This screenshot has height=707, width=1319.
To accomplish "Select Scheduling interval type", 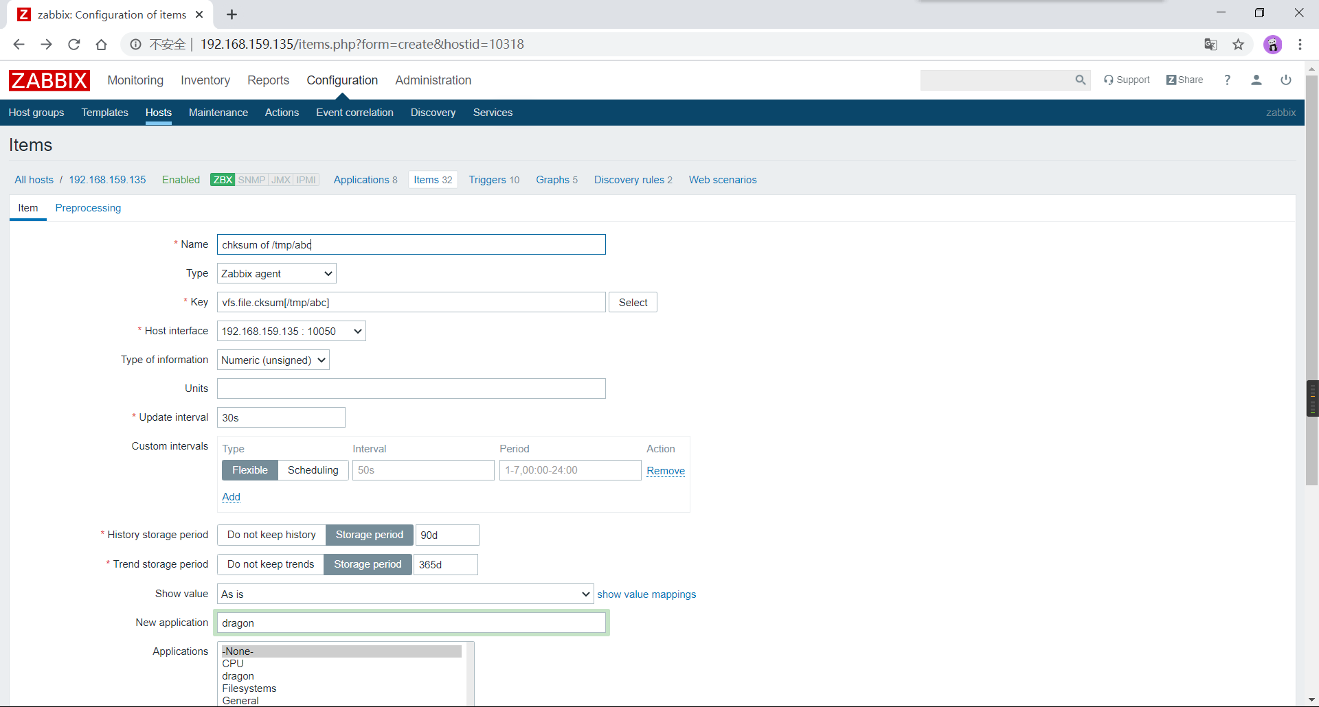I will 313,470.
